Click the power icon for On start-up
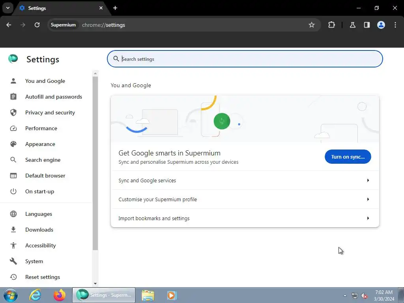 point(13,191)
